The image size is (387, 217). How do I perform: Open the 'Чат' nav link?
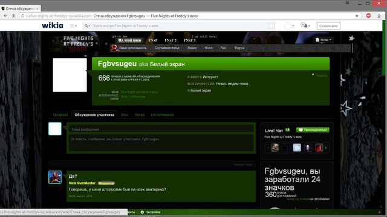[223, 48]
